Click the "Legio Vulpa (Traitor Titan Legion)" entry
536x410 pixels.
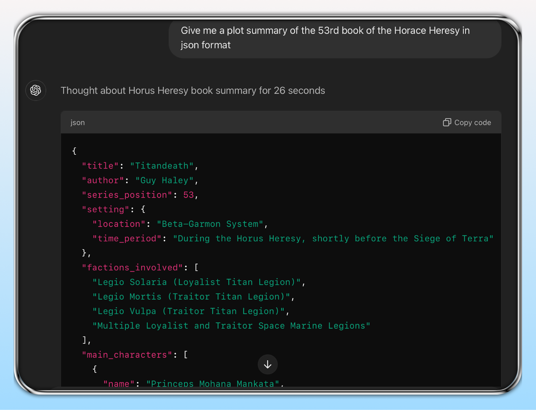point(189,311)
